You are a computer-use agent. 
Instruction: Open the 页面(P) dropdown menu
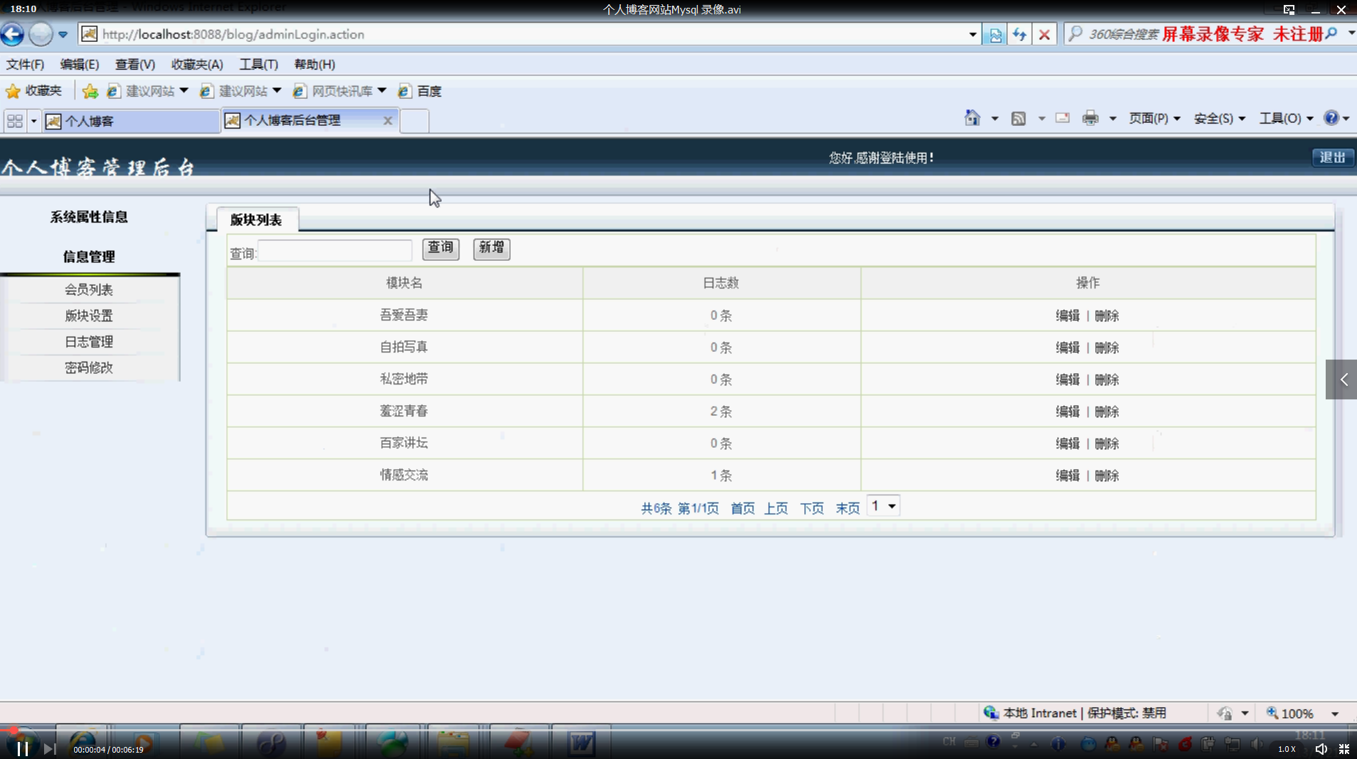point(1154,119)
